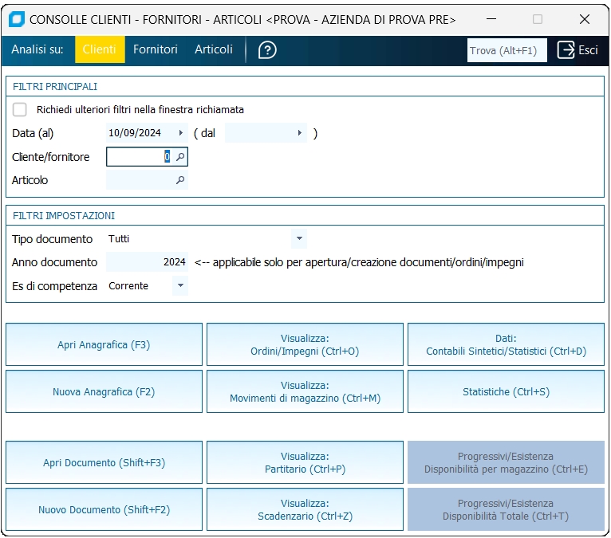
Task: Enable 'Richiedi ulteriori filtri' checkbox
Action: tap(20, 110)
